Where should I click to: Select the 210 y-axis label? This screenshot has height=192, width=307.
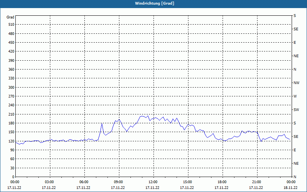(x=12, y=114)
